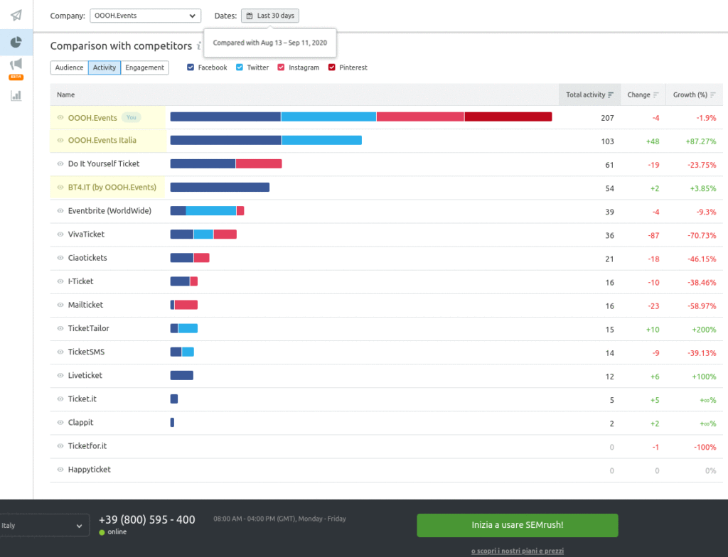The height and width of the screenshot is (557, 728).
Task: Sort by Growth (%) column icon
Action: (x=712, y=95)
